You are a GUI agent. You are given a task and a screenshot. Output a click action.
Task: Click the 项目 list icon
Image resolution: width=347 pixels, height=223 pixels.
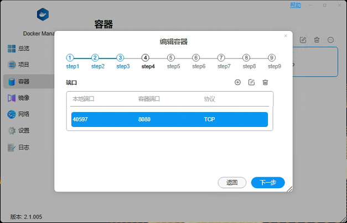[12, 65]
